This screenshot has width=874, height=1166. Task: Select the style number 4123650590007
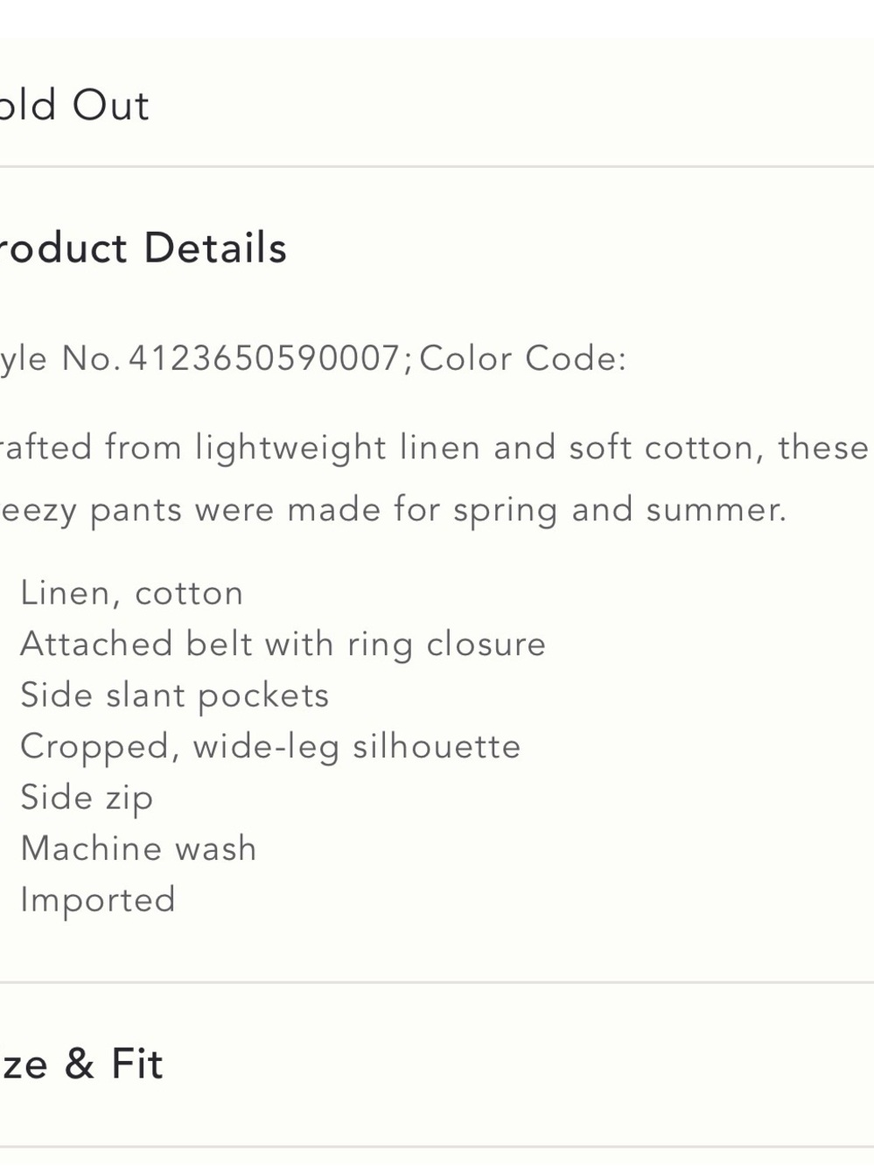click(x=264, y=358)
